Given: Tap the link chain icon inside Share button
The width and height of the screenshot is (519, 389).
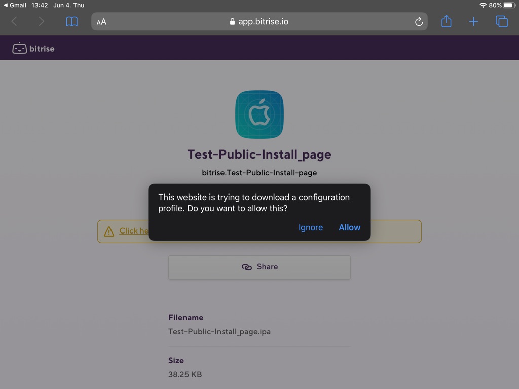Looking at the screenshot, I should [247, 267].
